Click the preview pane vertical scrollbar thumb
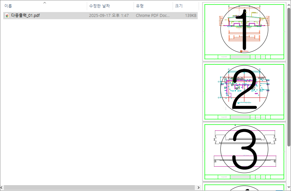 pyautogui.click(x=289, y=77)
